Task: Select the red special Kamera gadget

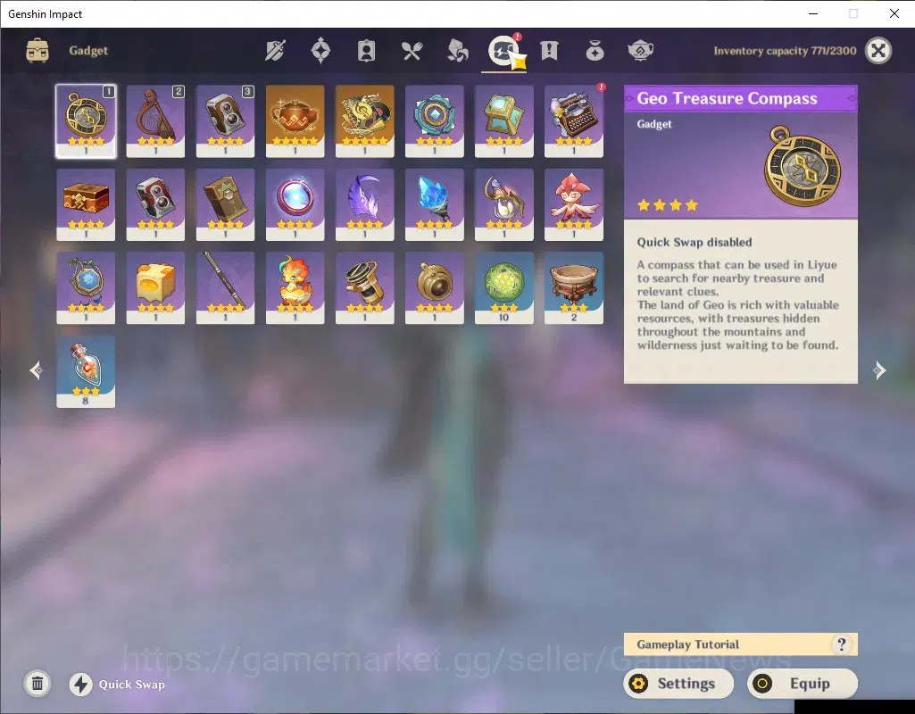Action: click(155, 204)
